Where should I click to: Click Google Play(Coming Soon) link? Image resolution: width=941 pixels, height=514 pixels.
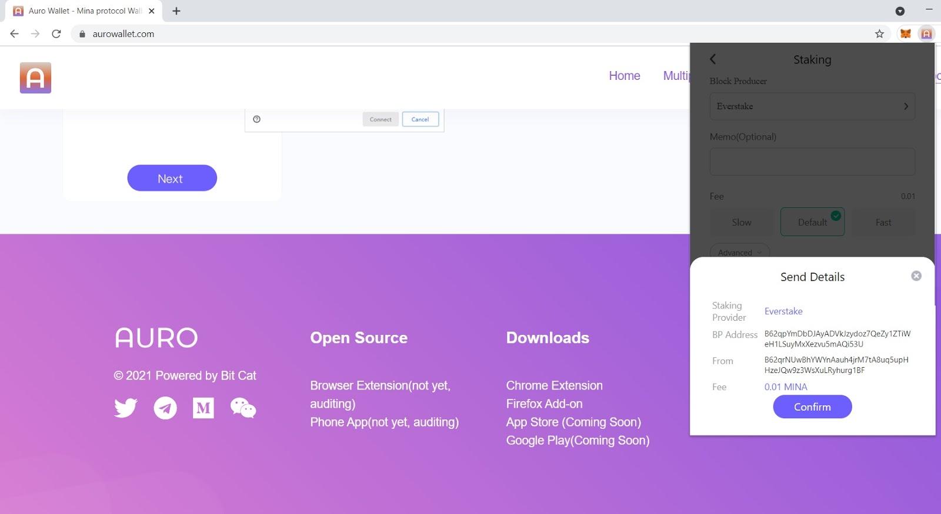[578, 440]
